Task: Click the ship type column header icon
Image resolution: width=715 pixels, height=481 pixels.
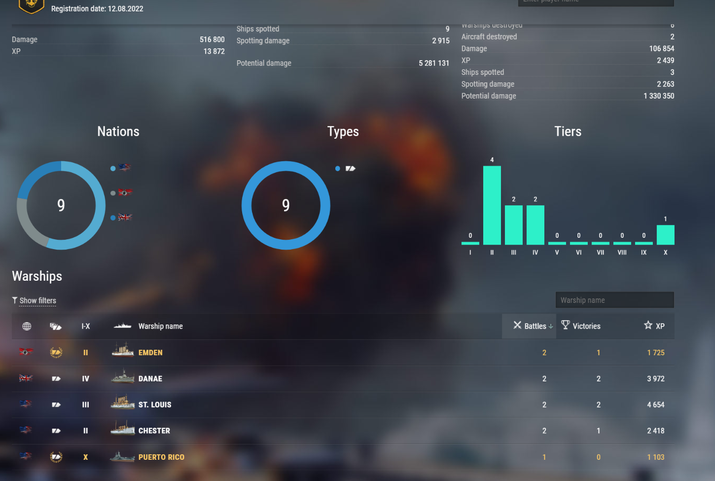Action: click(x=56, y=326)
